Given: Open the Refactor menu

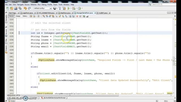Looking at the screenshot, I should click(x=33, y=5).
